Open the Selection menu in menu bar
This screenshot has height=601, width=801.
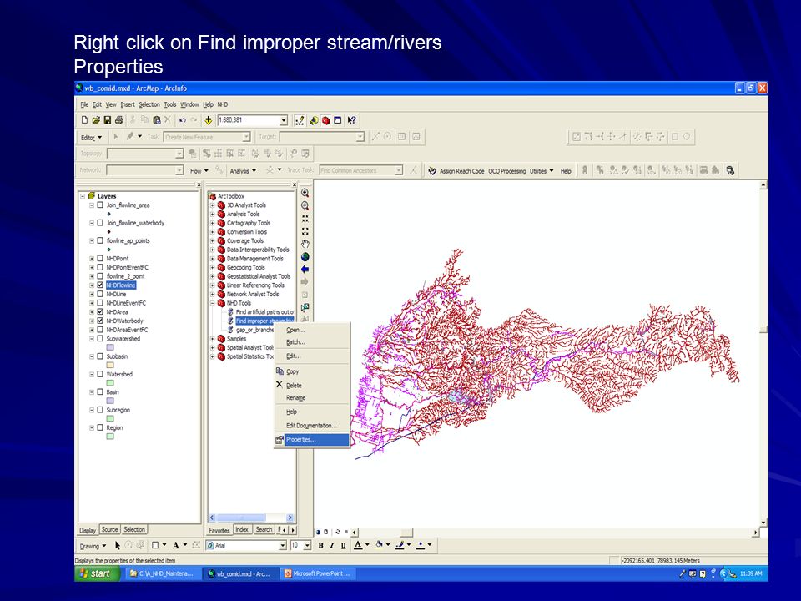pos(149,104)
